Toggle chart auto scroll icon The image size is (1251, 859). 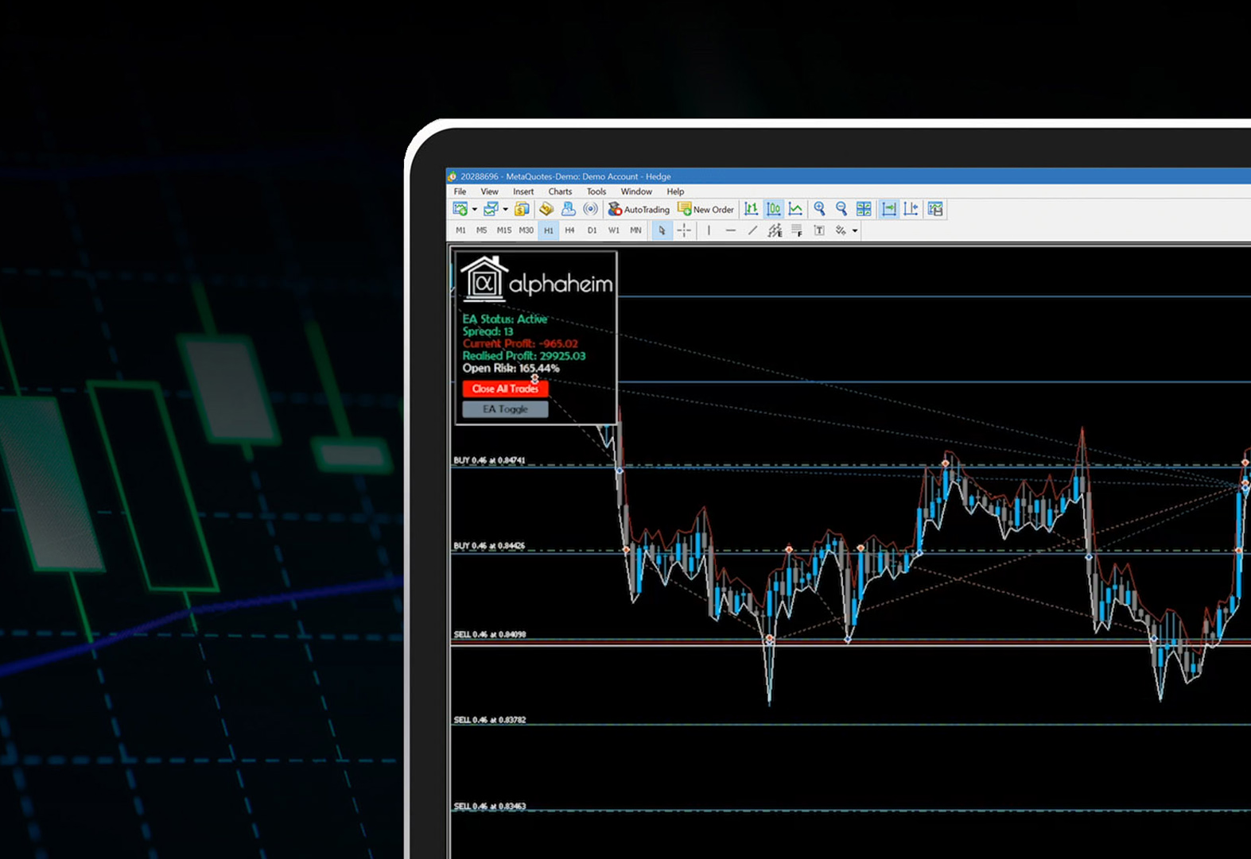[x=889, y=209]
